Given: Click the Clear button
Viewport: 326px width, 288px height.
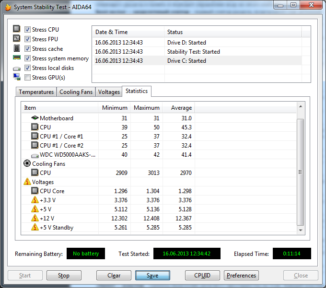Looking at the screenshot, I should pyautogui.click(x=114, y=276).
